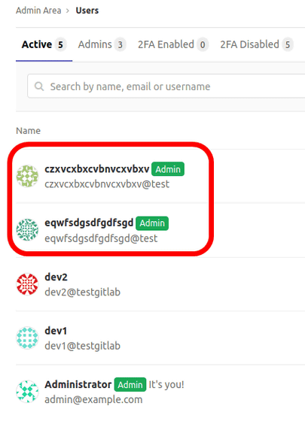The image size is (305, 421).
Task: Switch to the Admins tab
Action: coord(102,44)
